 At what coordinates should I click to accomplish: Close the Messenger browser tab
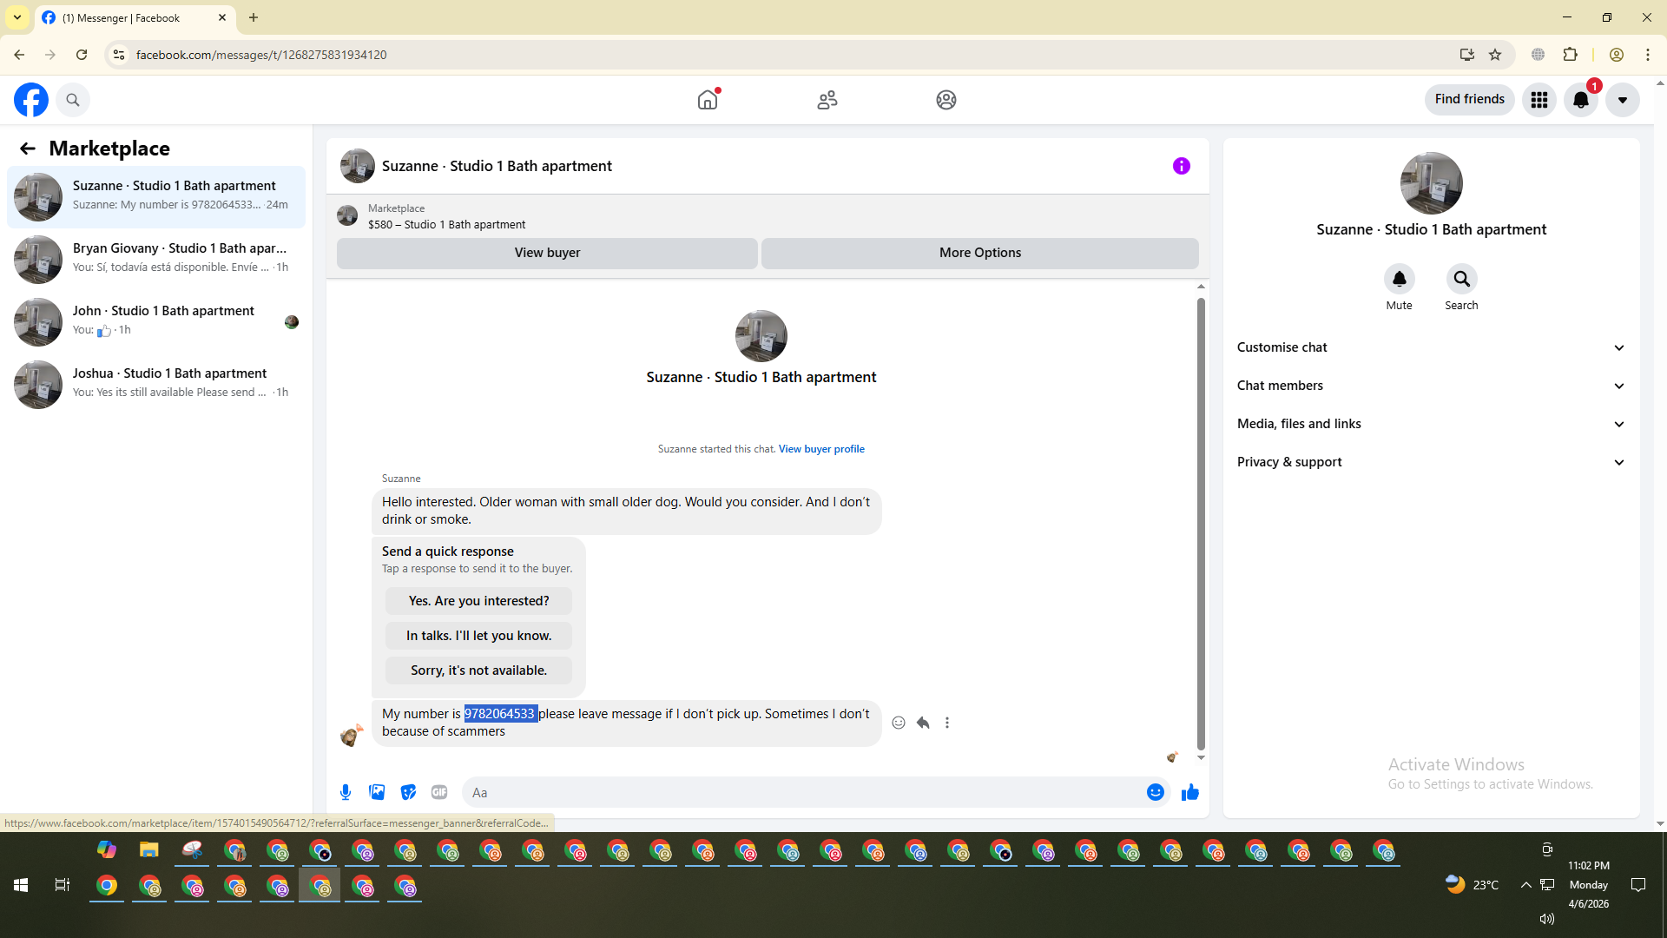point(222,17)
